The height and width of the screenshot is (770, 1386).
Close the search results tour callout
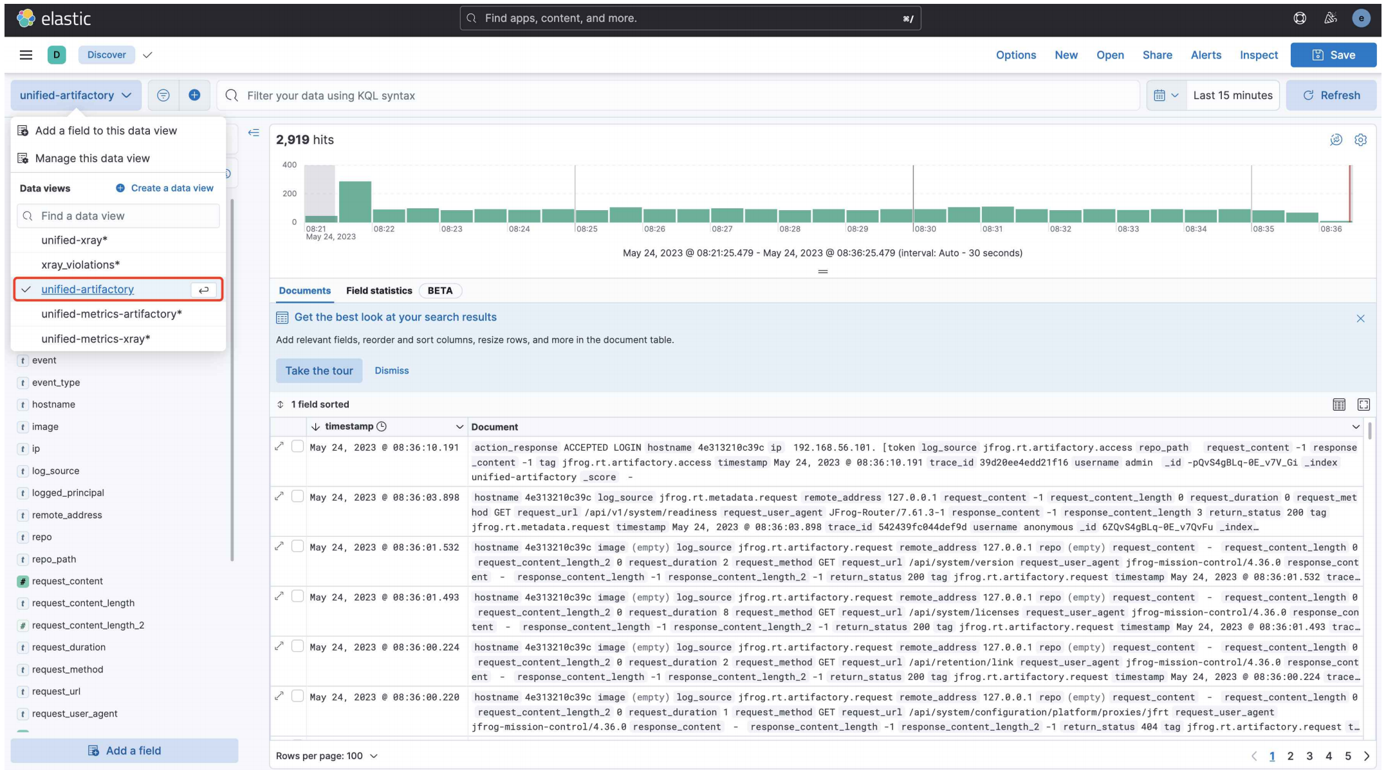click(1360, 318)
